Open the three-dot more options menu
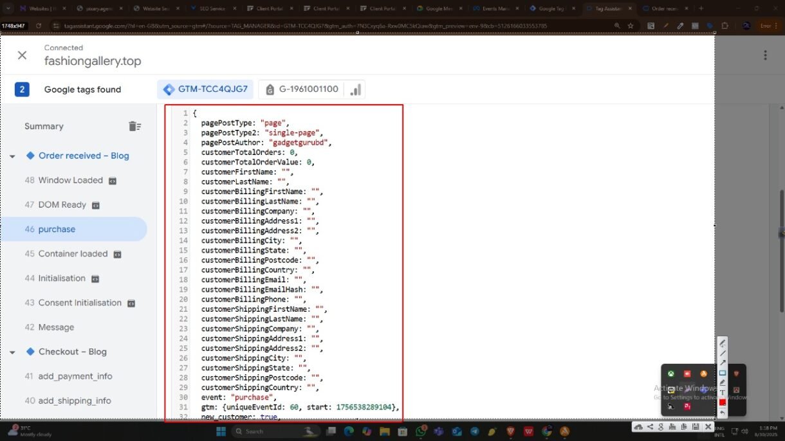 tap(765, 55)
